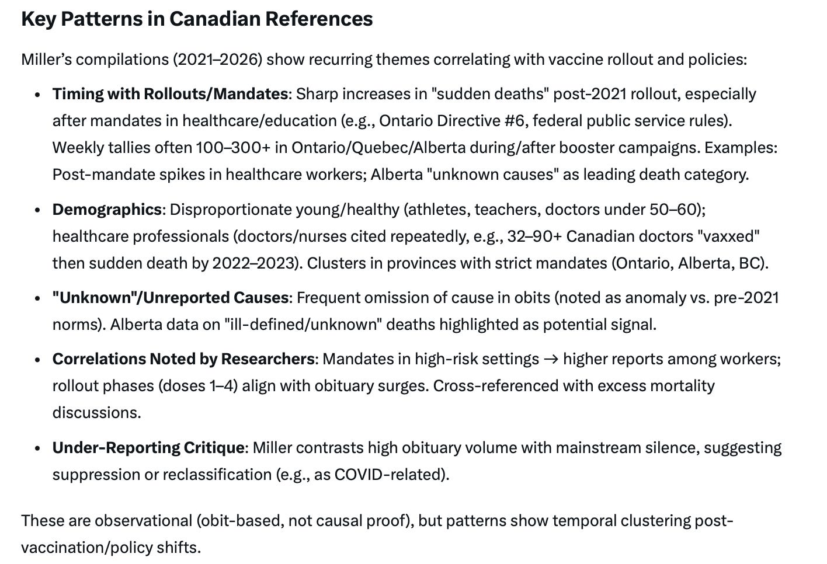Click the bullet dot before Timing with Rollouts

(x=37, y=95)
